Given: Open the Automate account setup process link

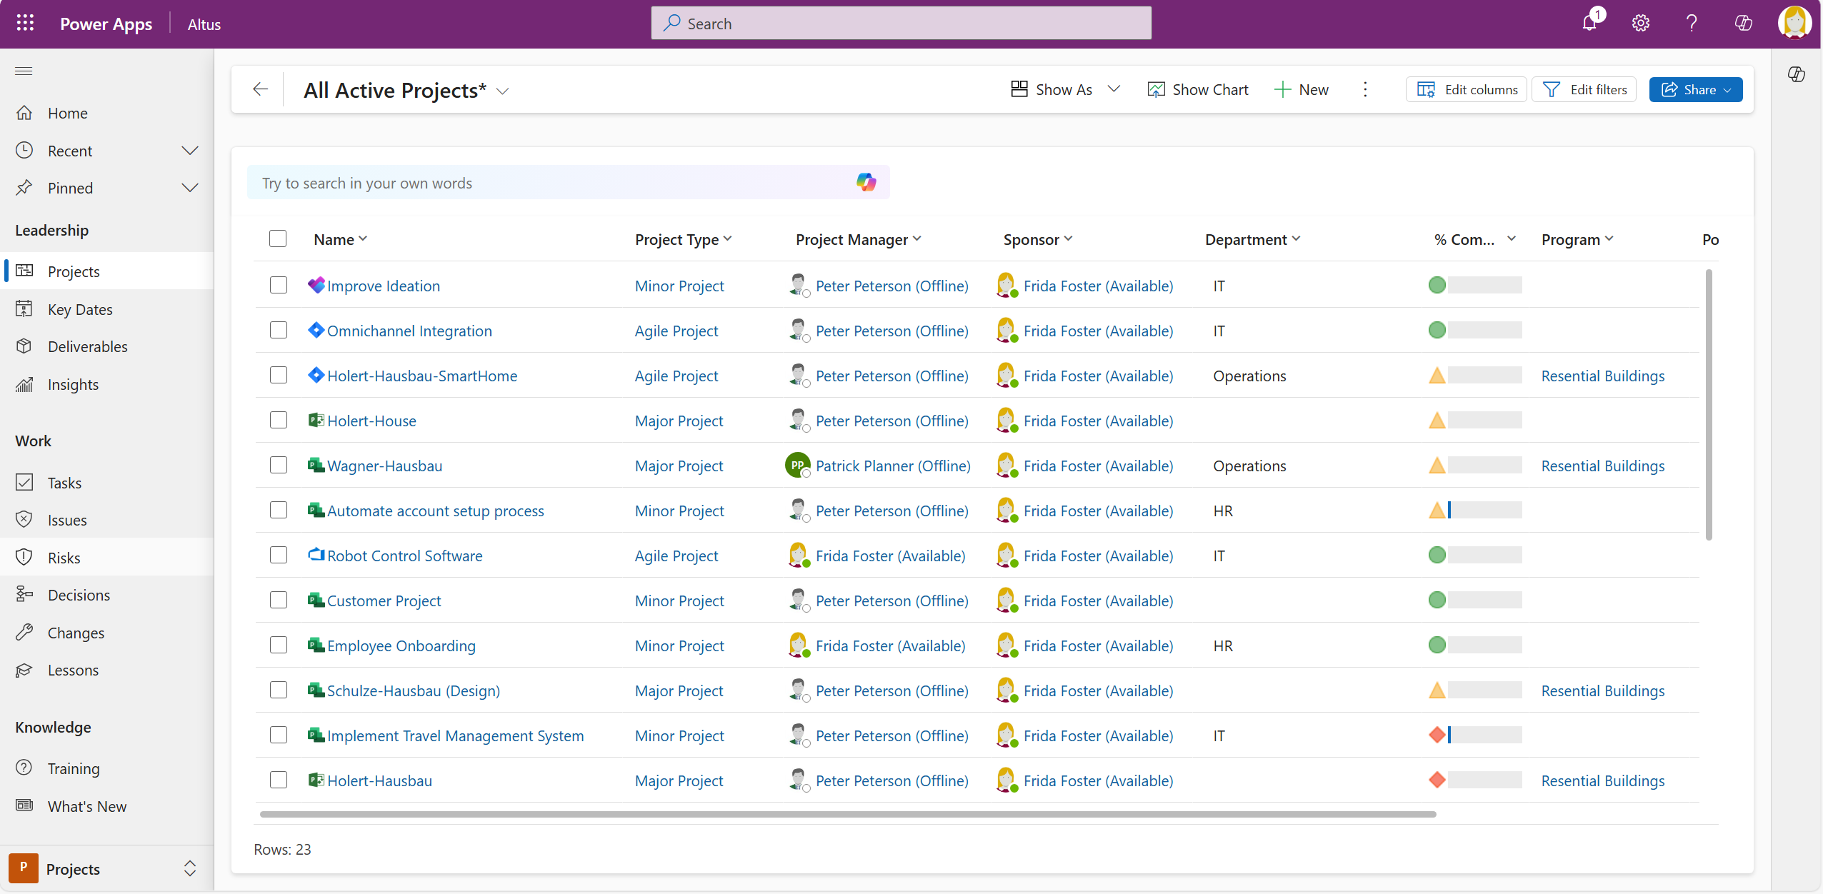Looking at the screenshot, I should pos(435,511).
